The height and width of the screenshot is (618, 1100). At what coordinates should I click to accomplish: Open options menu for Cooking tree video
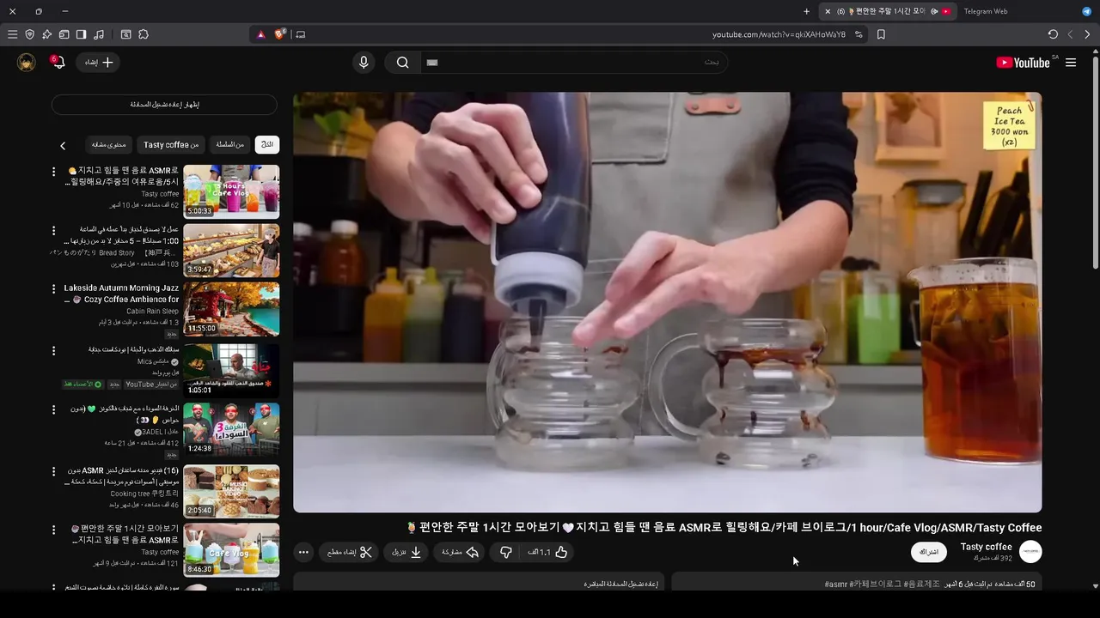(x=53, y=471)
